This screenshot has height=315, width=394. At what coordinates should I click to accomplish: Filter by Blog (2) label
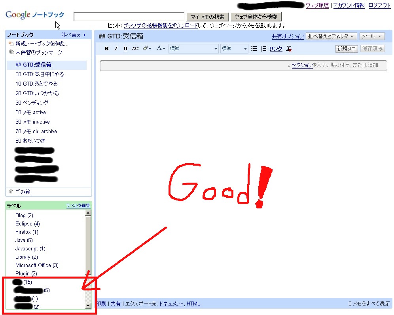click(x=24, y=216)
